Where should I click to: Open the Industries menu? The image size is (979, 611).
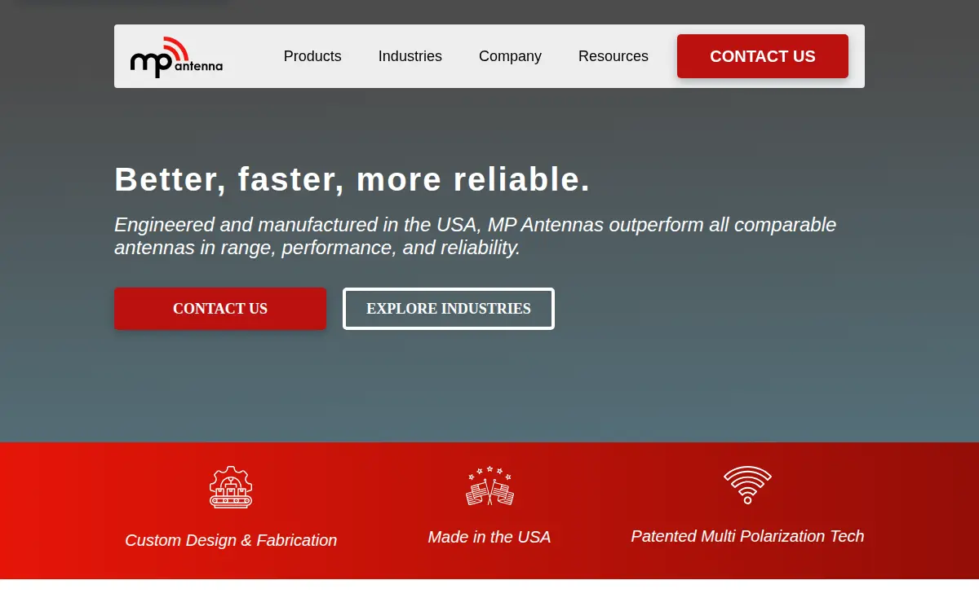tap(410, 56)
